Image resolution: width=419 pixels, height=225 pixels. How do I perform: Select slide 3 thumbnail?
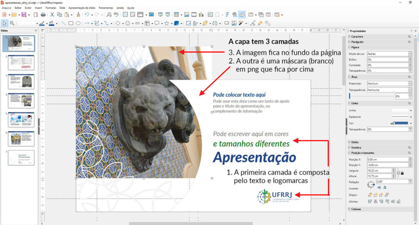(21, 82)
